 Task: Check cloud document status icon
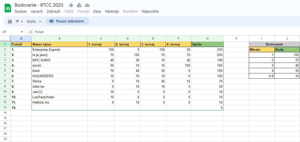[x=87, y=5]
